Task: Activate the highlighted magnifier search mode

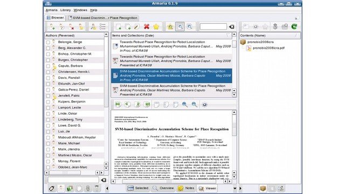Action: 180,27
